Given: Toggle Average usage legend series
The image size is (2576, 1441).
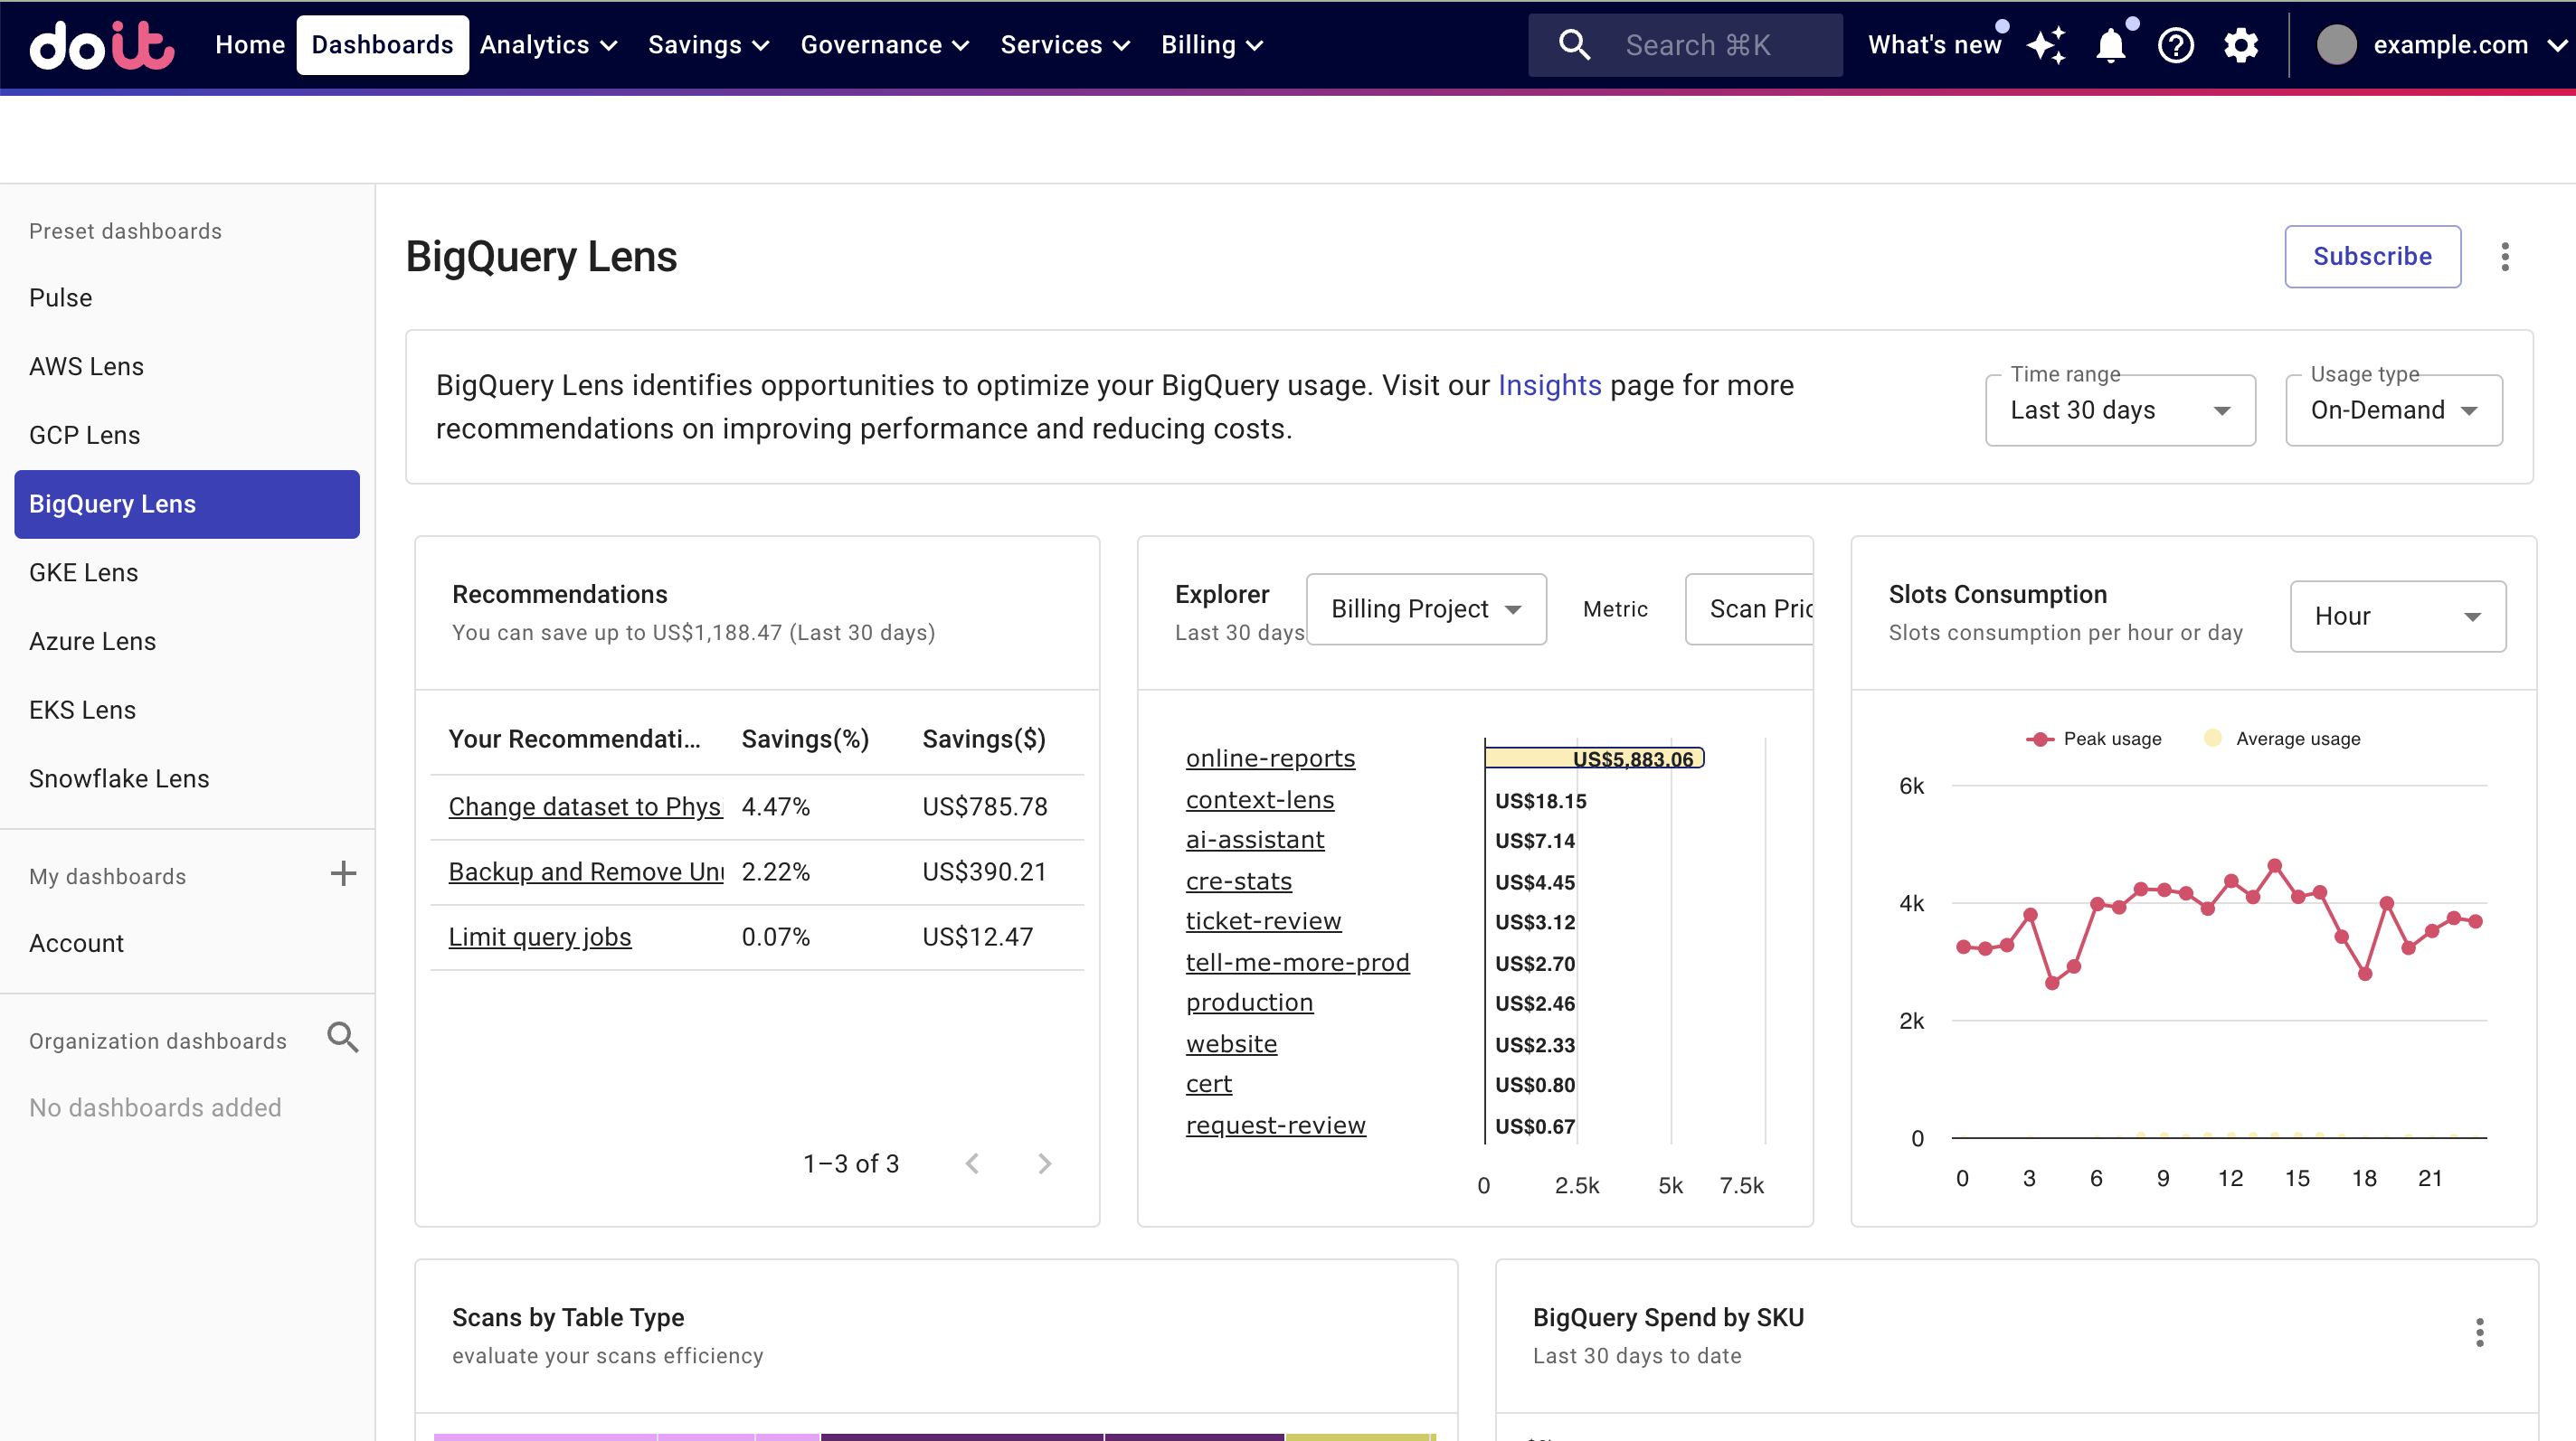Looking at the screenshot, I should pos(2281,739).
